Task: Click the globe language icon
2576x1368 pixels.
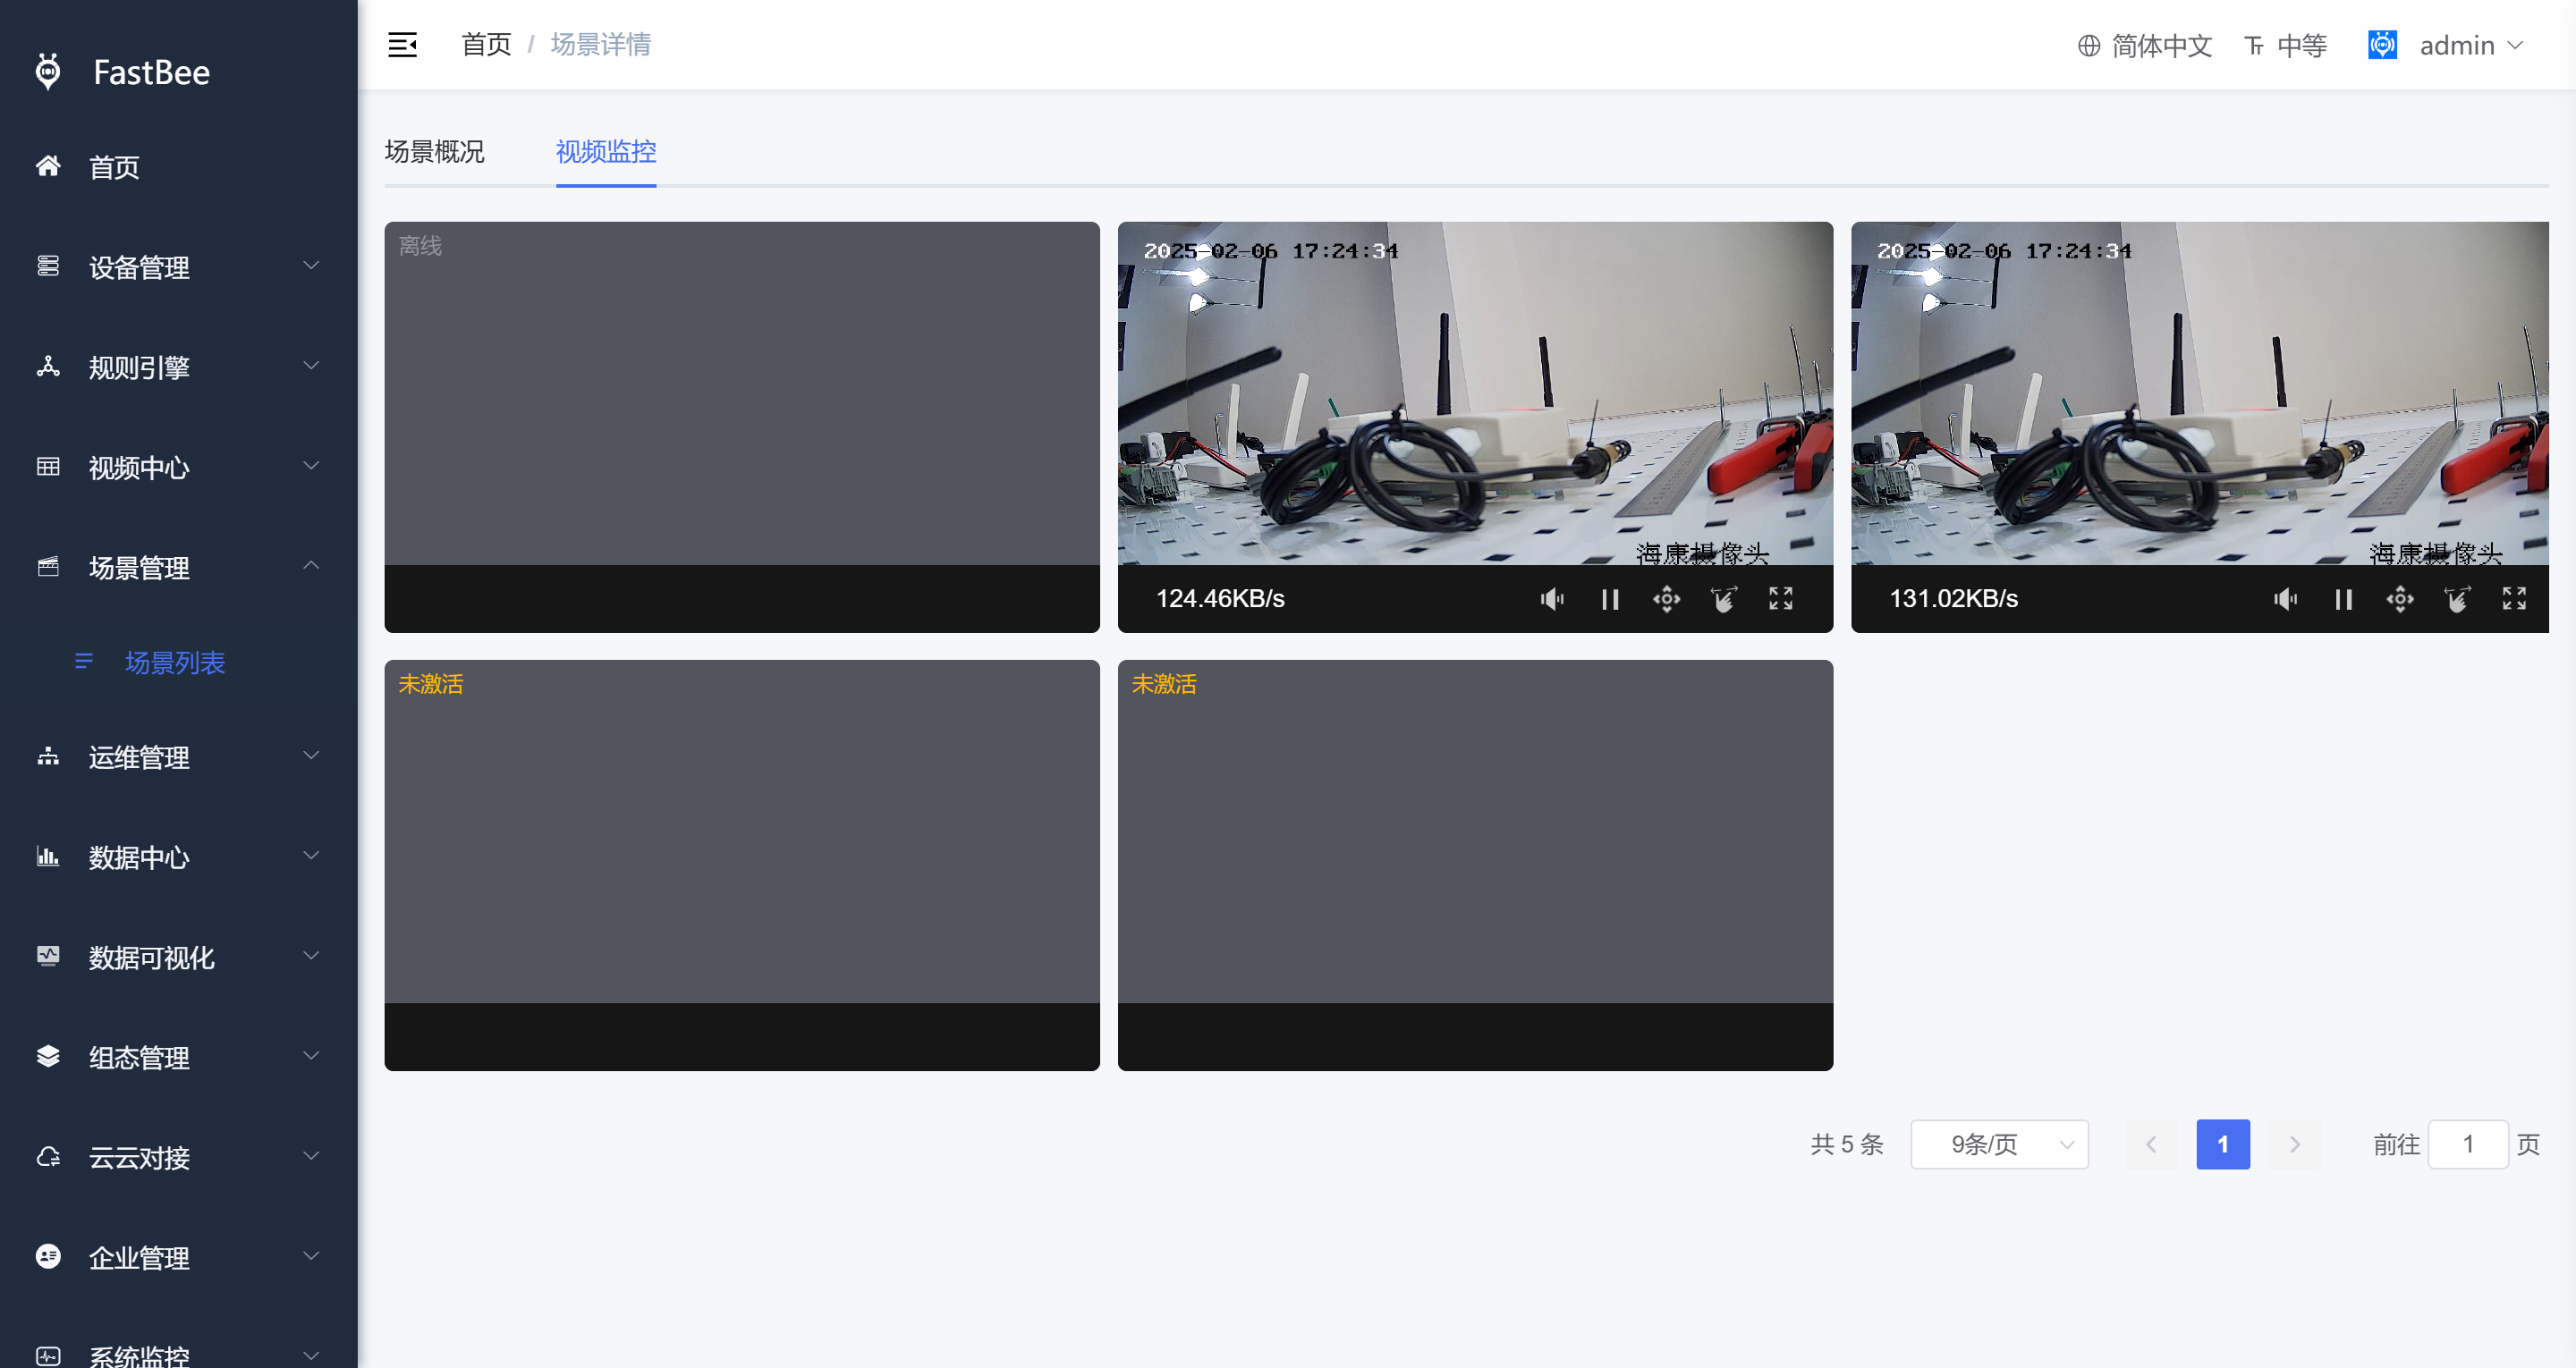Action: [2088, 46]
